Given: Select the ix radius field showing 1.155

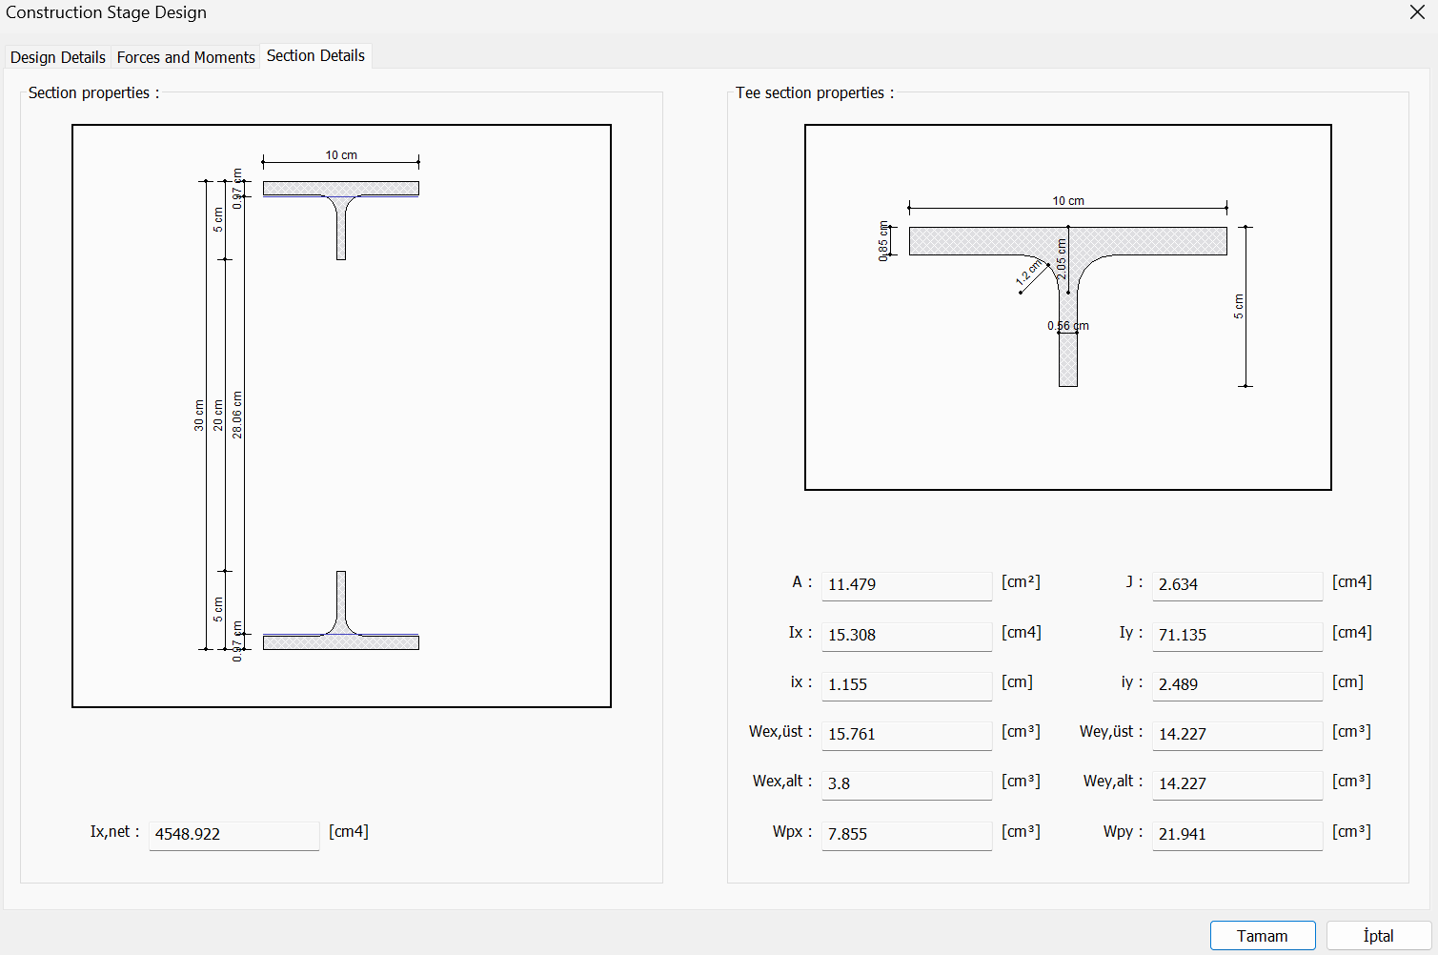Looking at the screenshot, I should click(x=906, y=685).
